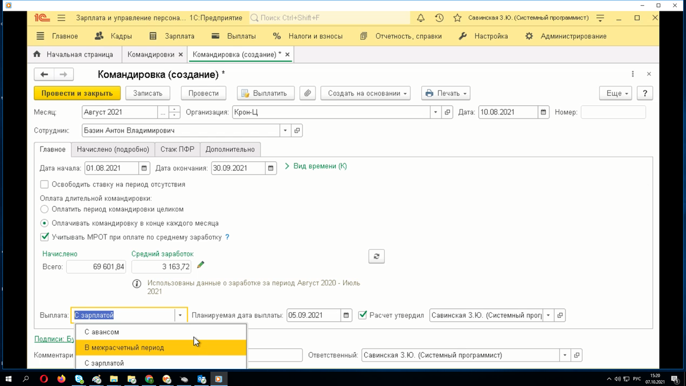This screenshot has height=386, width=686.
Task: Choose С авансом from list
Action: click(x=161, y=332)
